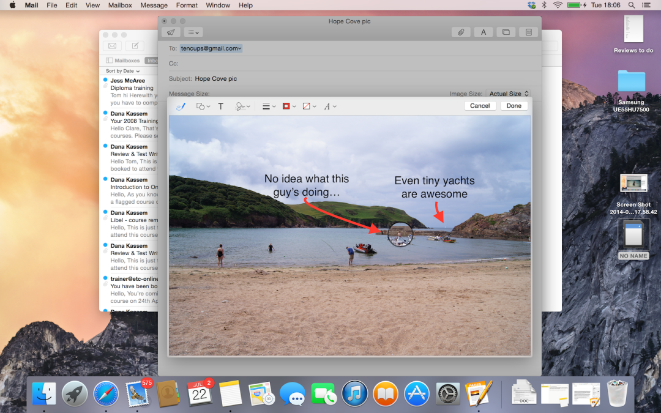Open the Message menu
This screenshot has height=413, width=661.
[154, 5]
